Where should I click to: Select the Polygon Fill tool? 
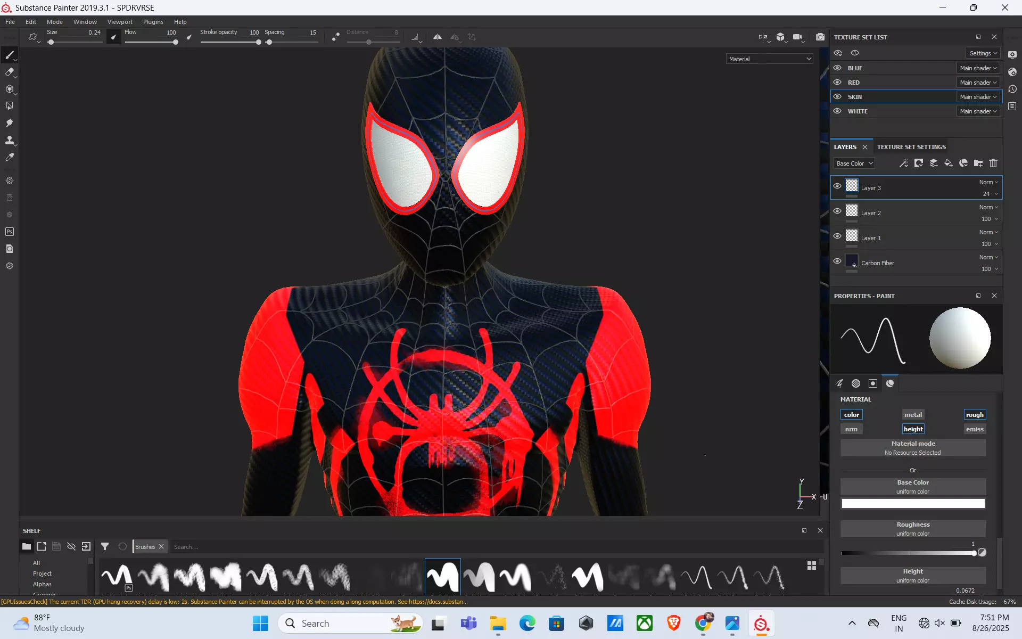(10, 106)
